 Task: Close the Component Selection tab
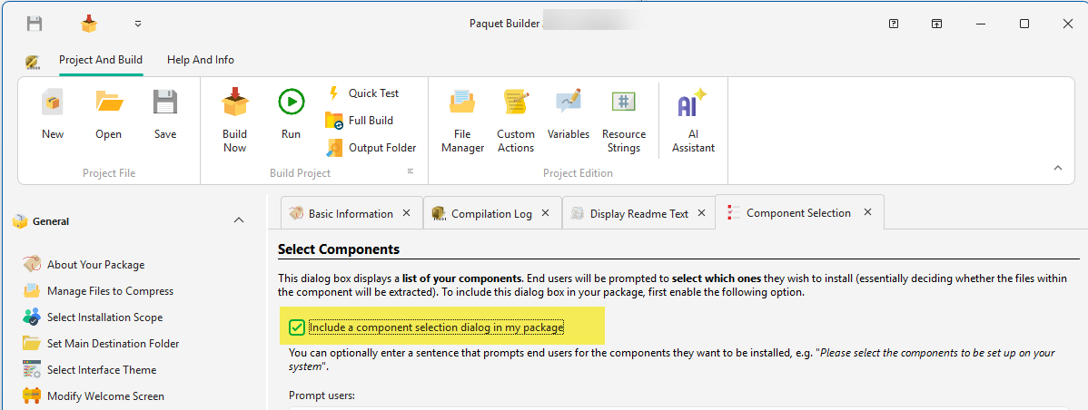867,212
